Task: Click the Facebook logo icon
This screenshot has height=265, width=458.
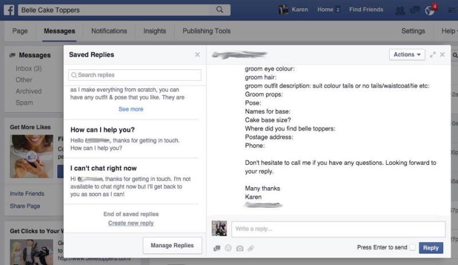Action: 9,10
